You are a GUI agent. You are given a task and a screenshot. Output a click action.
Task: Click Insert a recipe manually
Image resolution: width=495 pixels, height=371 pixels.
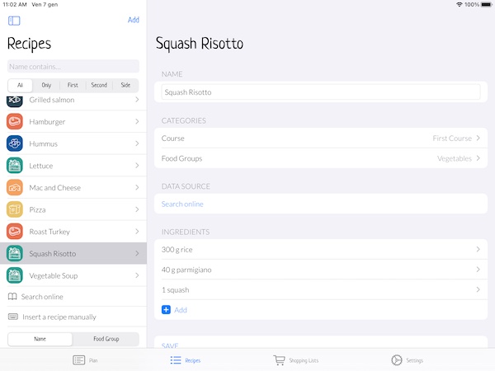pyautogui.click(x=59, y=317)
